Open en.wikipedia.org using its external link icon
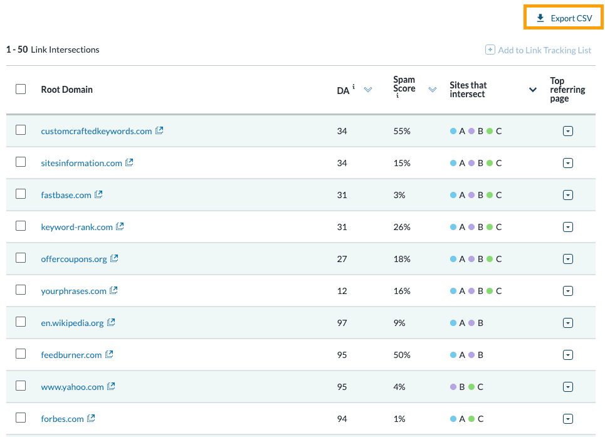 (112, 322)
